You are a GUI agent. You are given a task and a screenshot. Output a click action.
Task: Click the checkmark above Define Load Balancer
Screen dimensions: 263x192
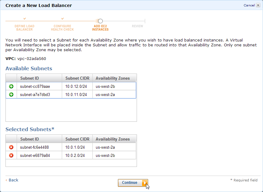[24, 18]
